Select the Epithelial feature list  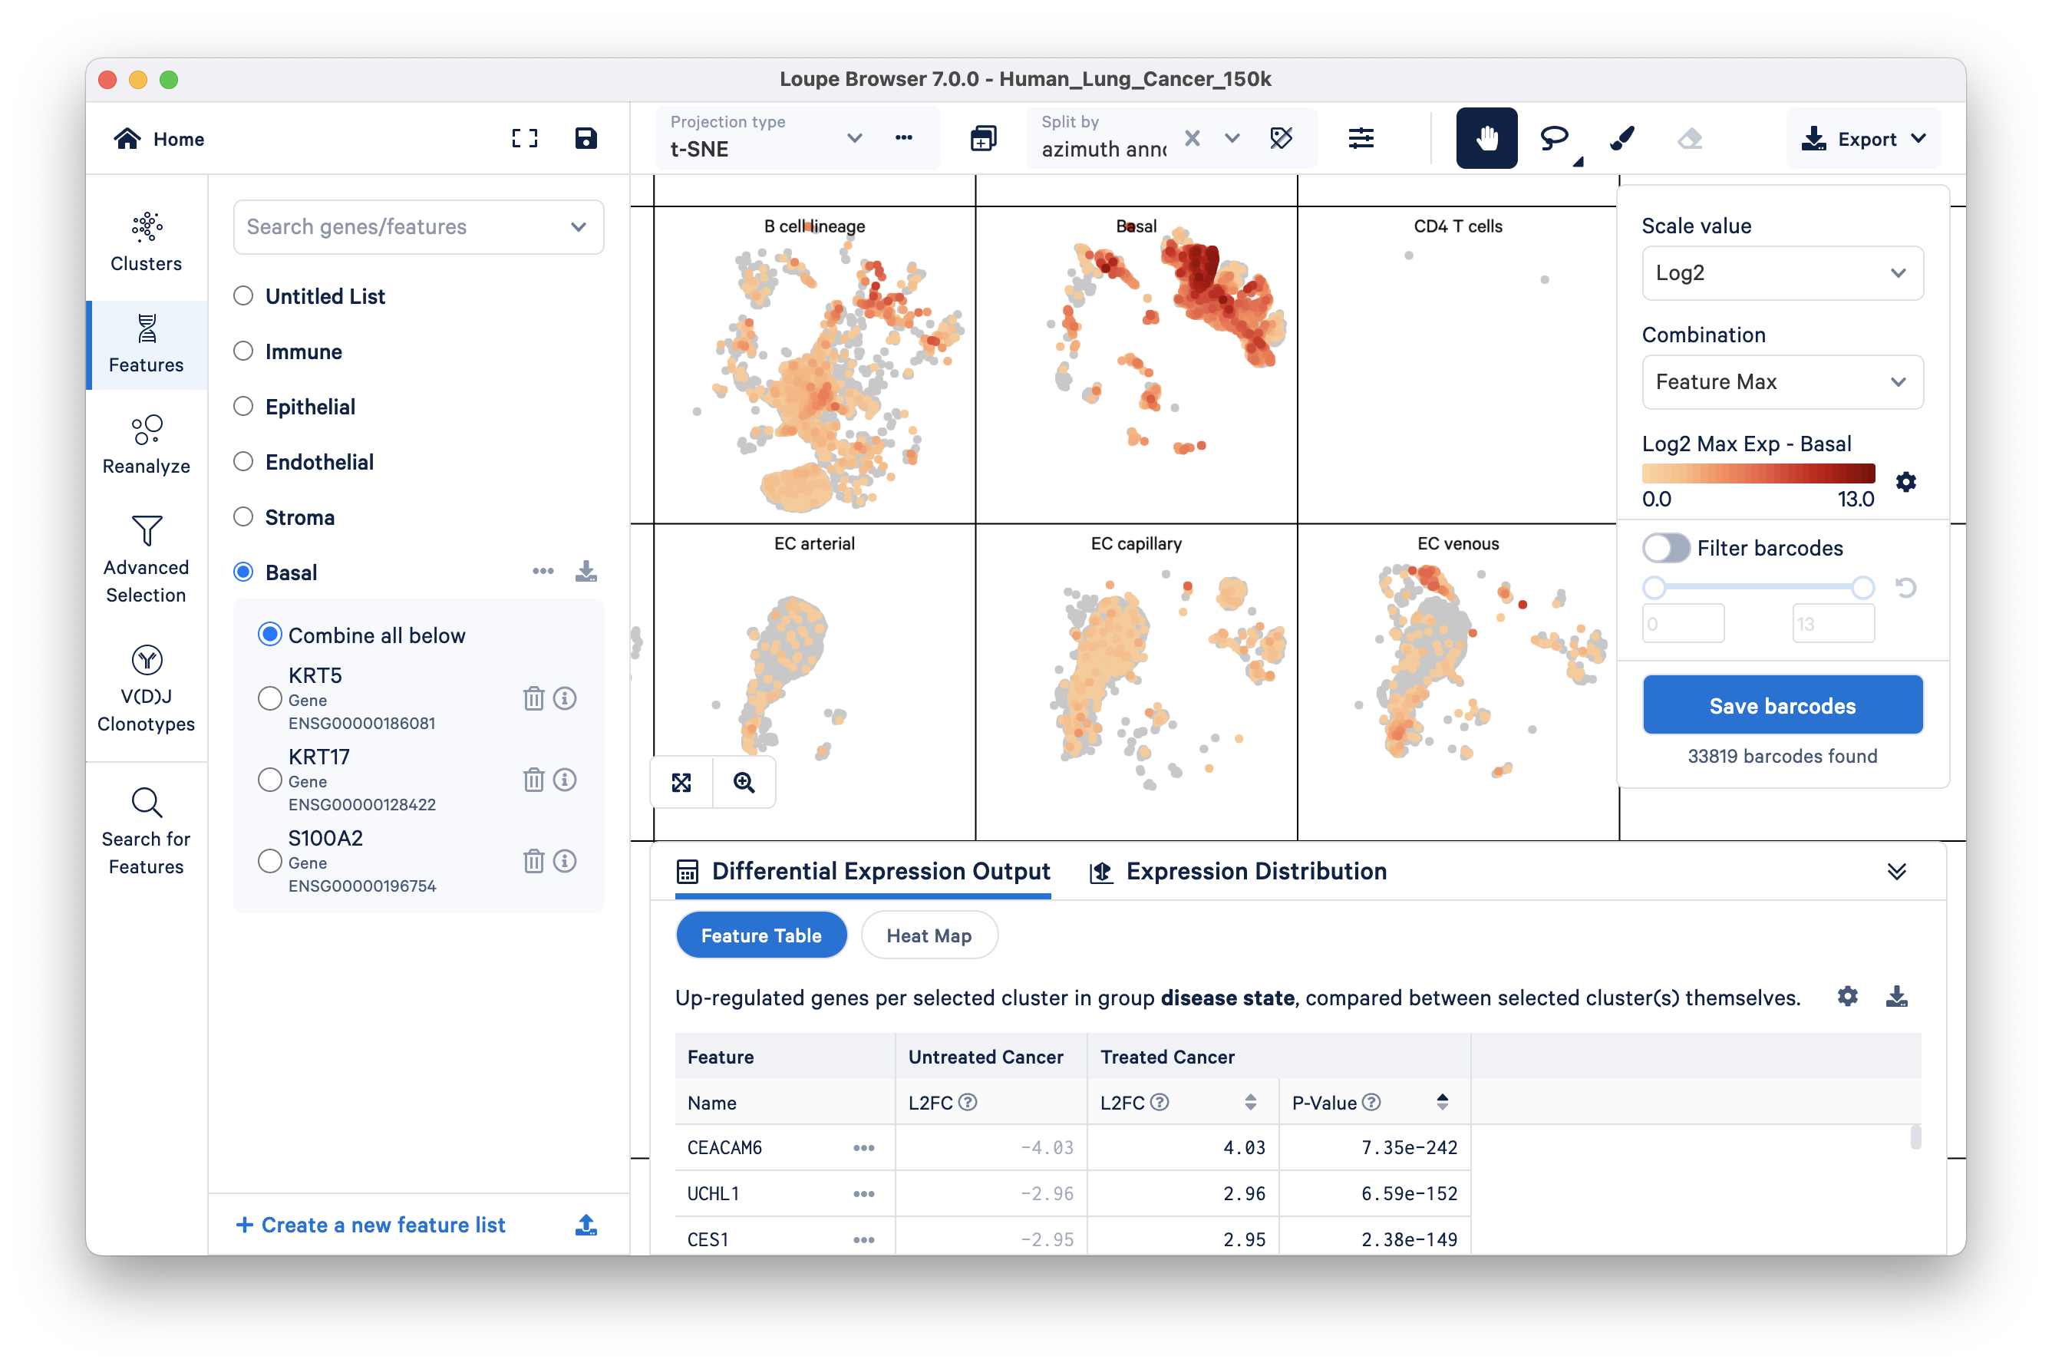tap(243, 407)
